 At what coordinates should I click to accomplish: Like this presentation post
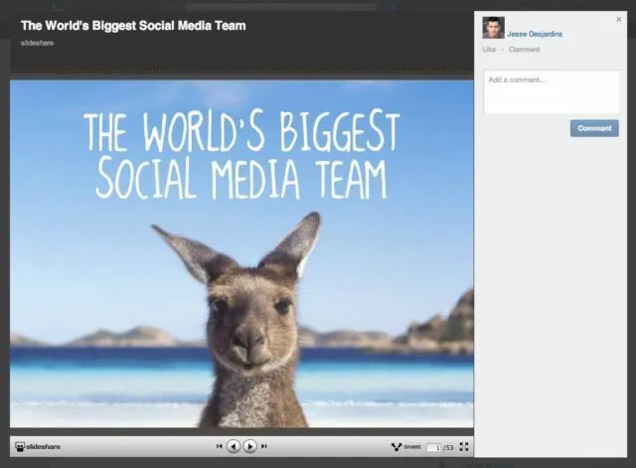[x=489, y=50]
